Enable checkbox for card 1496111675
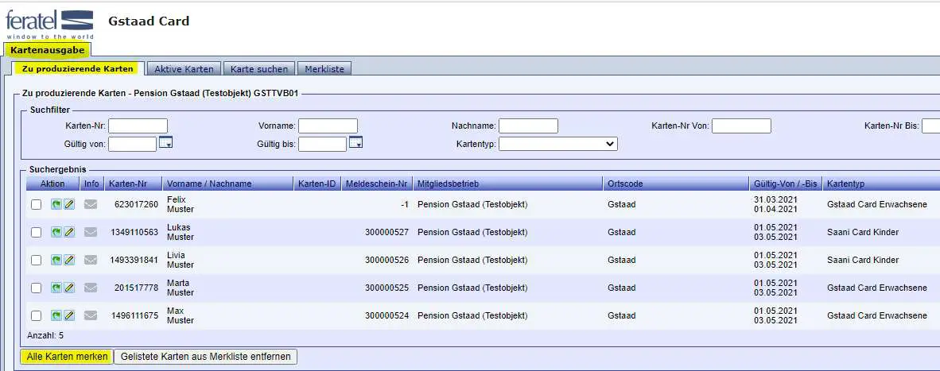This screenshot has height=371, width=940. 36,315
